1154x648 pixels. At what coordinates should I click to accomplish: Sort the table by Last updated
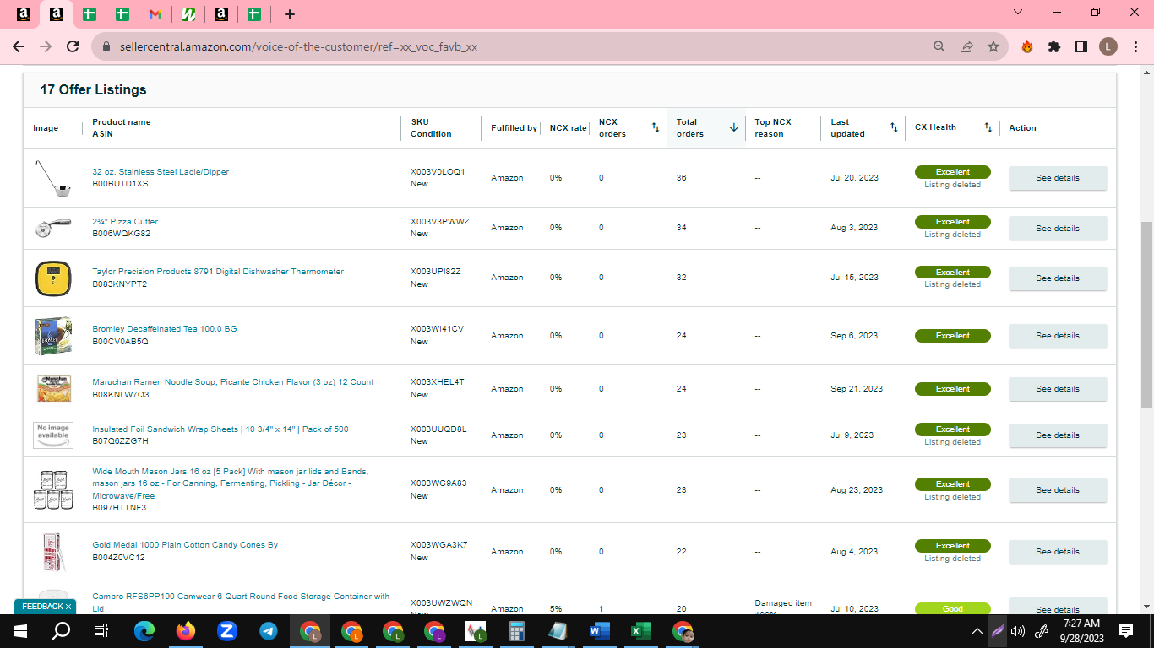(x=894, y=128)
